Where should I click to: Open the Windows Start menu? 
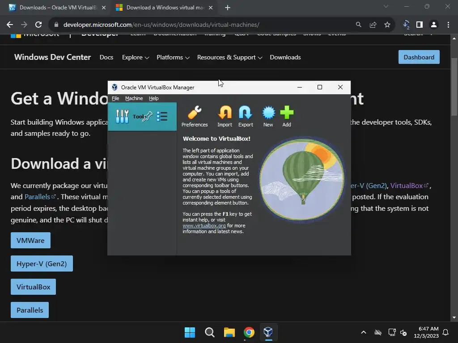click(190, 332)
